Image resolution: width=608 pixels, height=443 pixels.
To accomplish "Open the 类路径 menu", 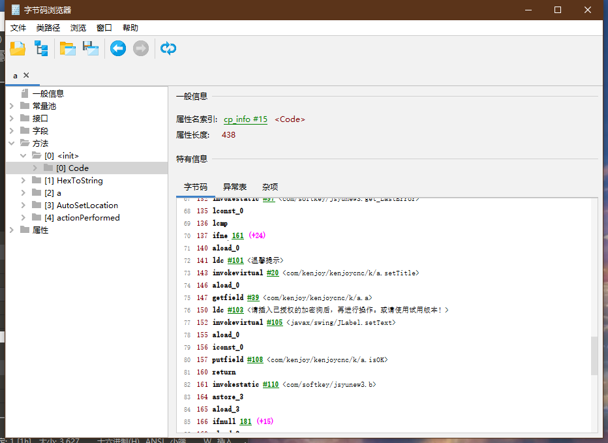I will [x=48, y=28].
